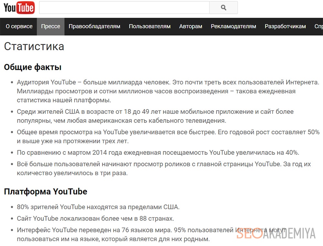Click the line starting "80% зрителей YouTube"

point(98,207)
